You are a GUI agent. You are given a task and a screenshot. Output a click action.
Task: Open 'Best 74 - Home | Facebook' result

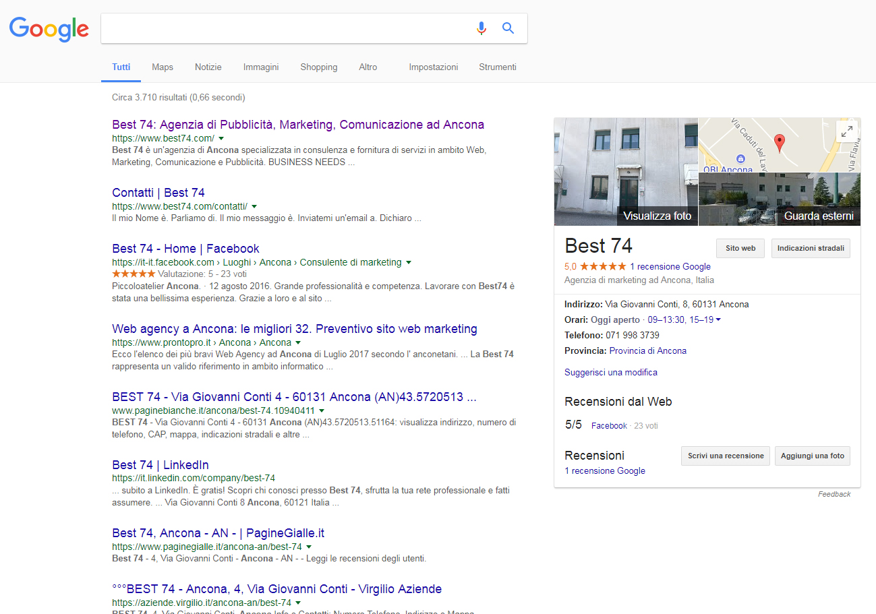185,249
